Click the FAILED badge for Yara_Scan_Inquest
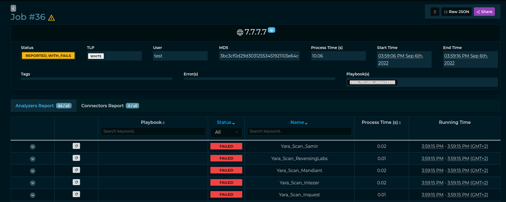The image size is (506, 202). [226, 194]
